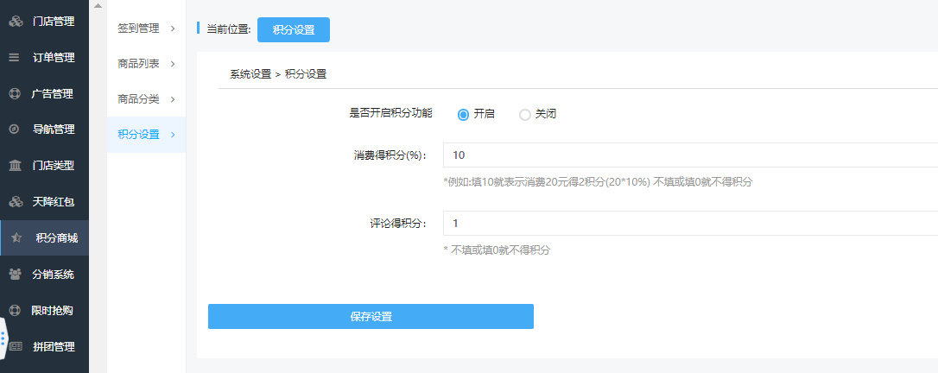This screenshot has height=373, width=938.
Task: Expand 积分设置 chevron arrow
Action: 173,135
